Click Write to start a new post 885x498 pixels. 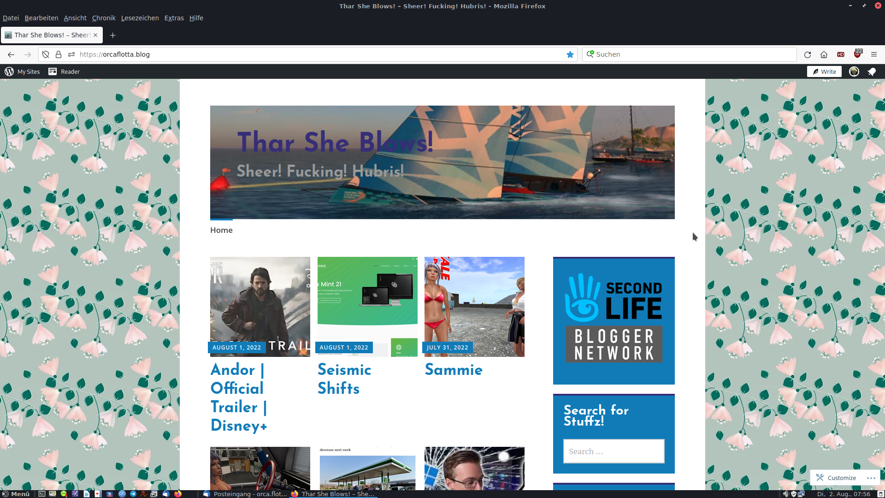(824, 71)
